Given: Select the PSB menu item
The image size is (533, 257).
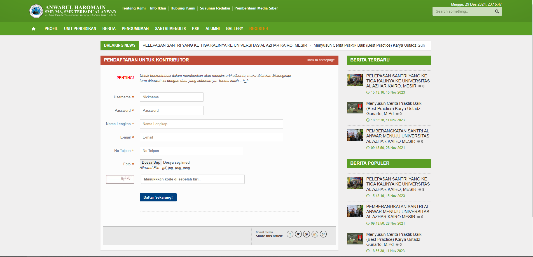Looking at the screenshot, I should [196, 29].
